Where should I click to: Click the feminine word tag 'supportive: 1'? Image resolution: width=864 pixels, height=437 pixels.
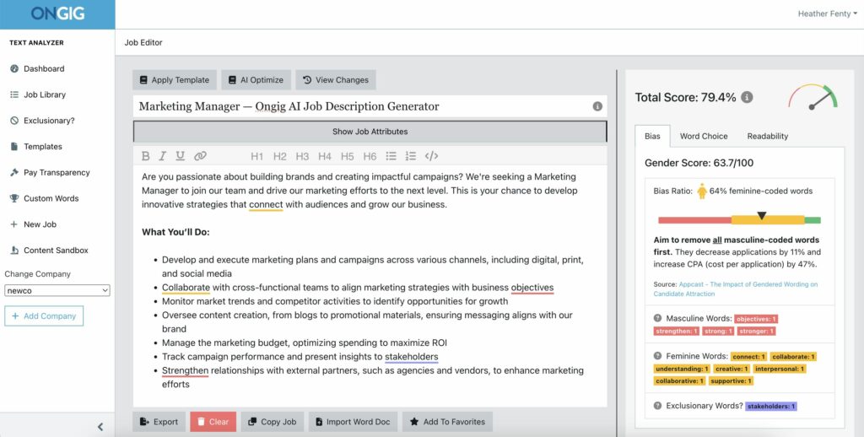732,380
